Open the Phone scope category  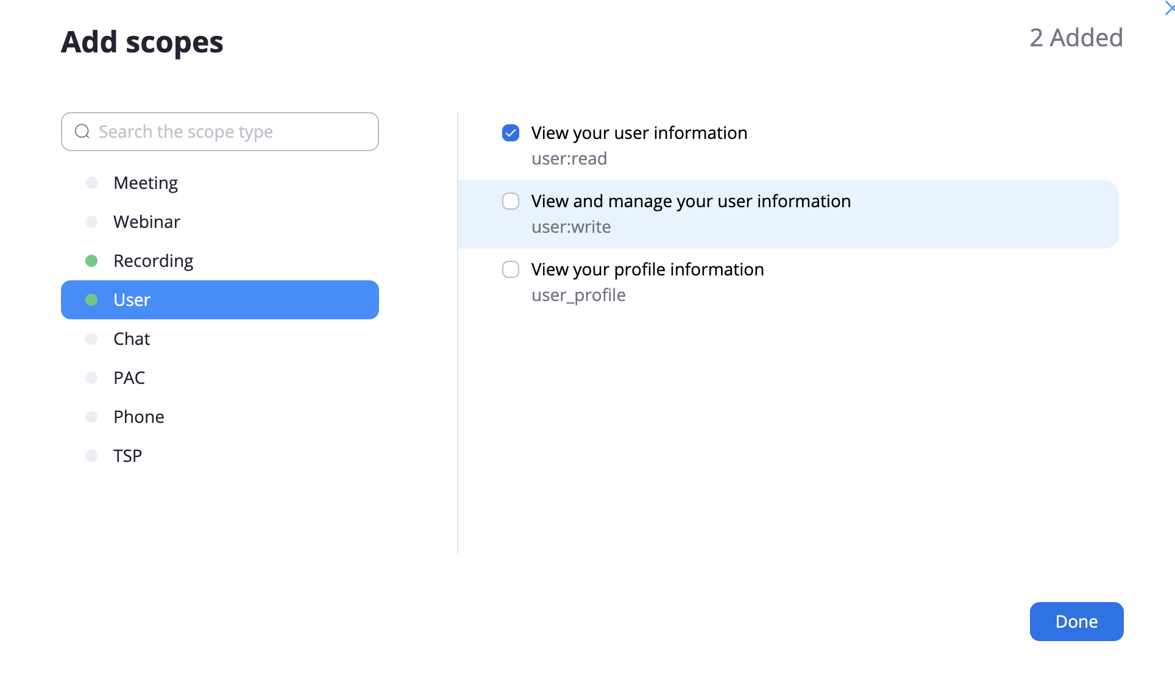(x=139, y=417)
